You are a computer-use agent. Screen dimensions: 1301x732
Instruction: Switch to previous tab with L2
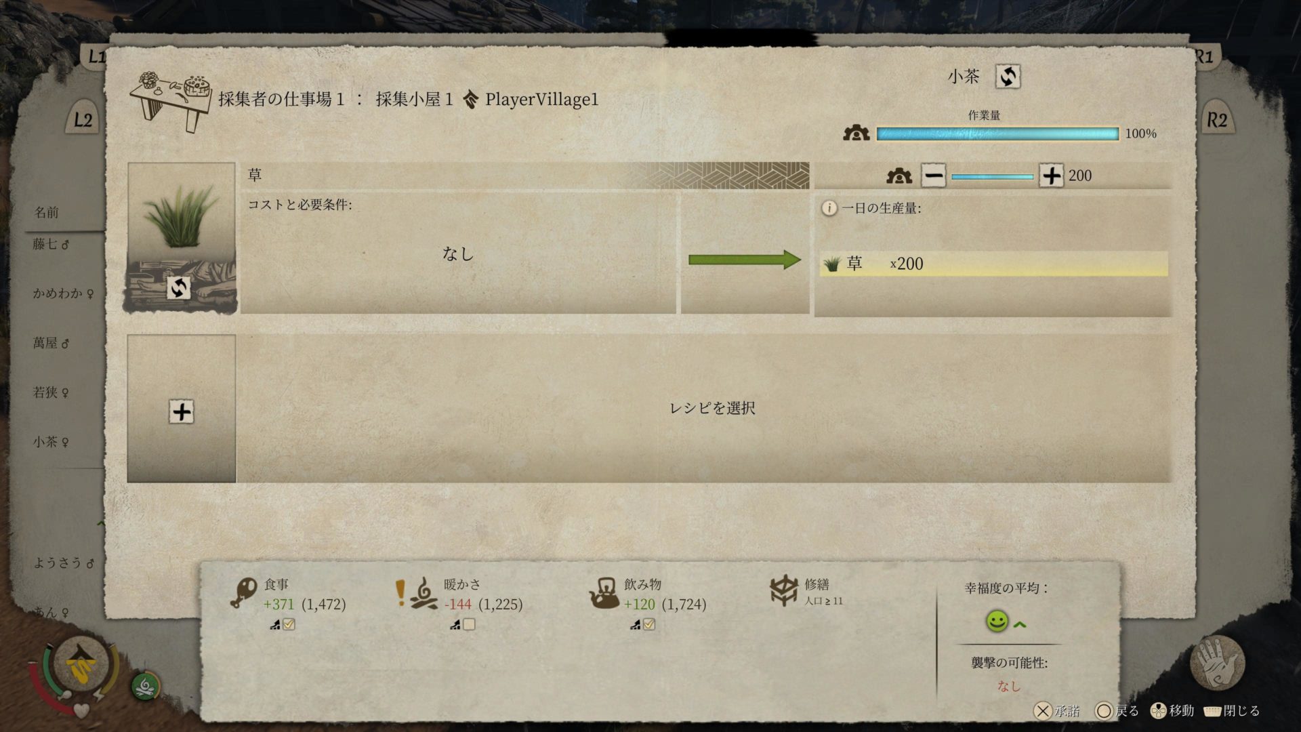coord(83,120)
